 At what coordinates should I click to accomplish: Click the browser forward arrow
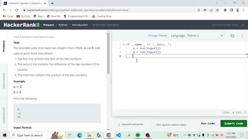[10, 10]
